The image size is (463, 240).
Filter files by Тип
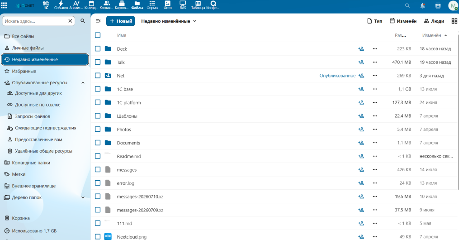374,21
